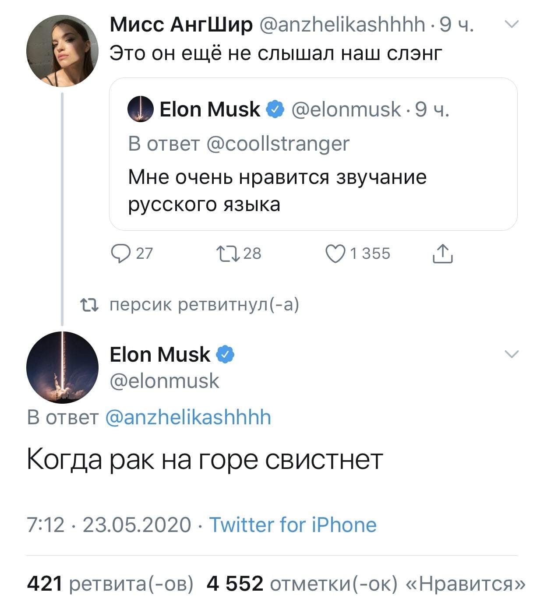Open the 421 retweets list

(x=110, y=584)
